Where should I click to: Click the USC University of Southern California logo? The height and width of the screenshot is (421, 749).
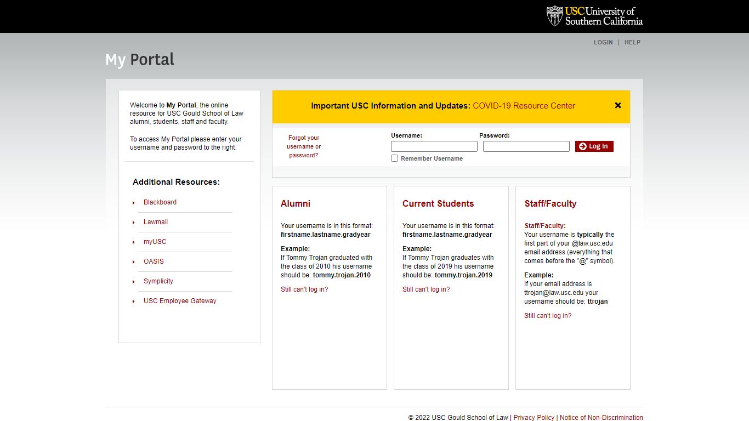coord(594,16)
